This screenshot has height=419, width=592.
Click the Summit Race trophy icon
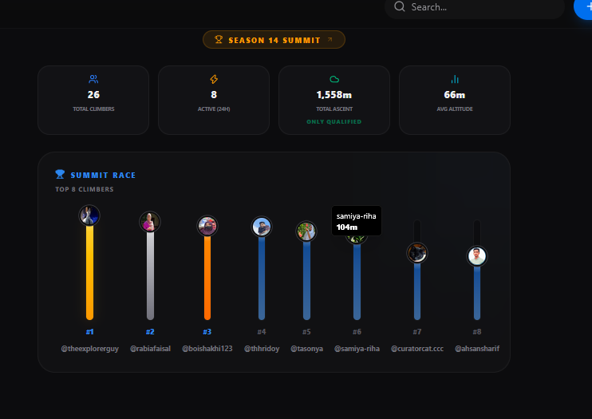click(x=60, y=174)
